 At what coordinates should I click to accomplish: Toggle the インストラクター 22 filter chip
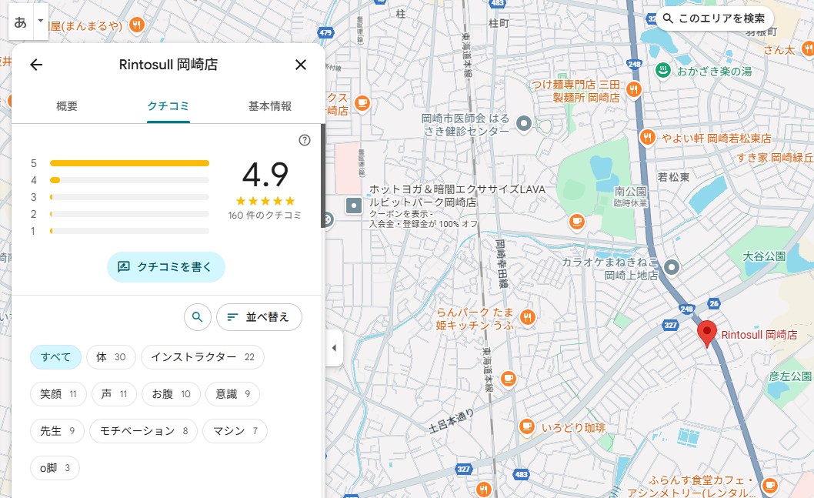point(202,357)
